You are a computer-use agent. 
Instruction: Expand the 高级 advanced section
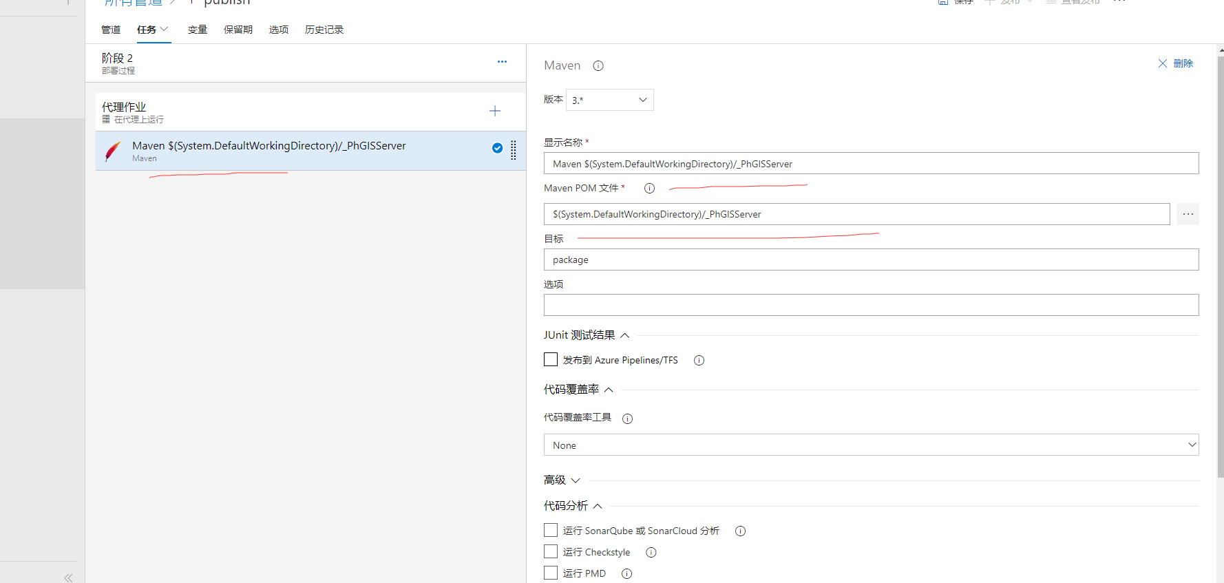pos(562,480)
